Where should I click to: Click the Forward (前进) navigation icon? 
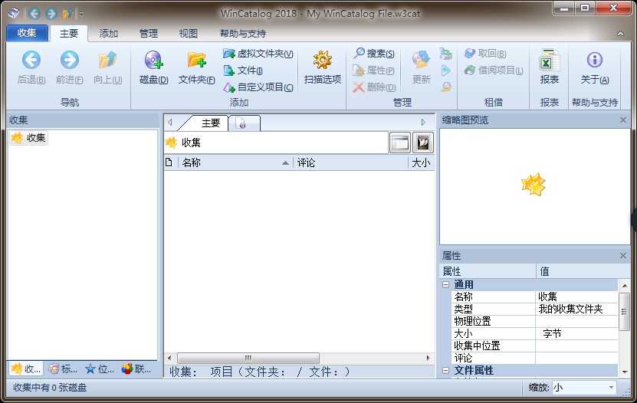coord(70,61)
